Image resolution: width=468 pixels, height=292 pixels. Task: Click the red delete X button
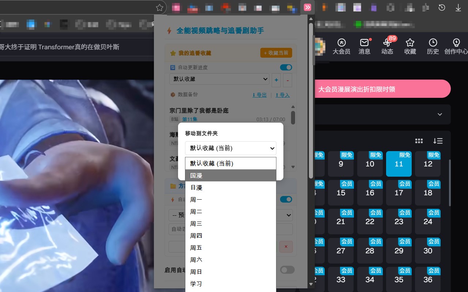pyautogui.click(x=286, y=247)
